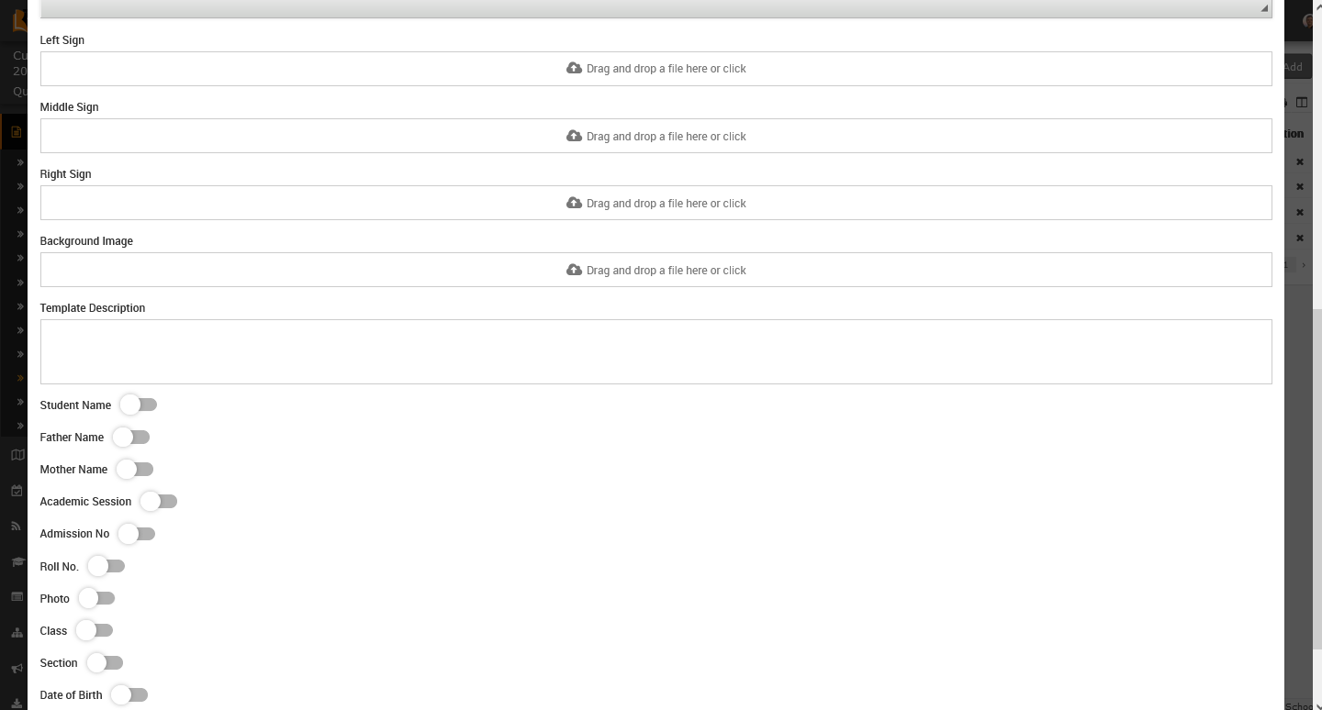1322x710 pixels.
Task: Turn on the Father Name switch
Action: (x=131, y=438)
